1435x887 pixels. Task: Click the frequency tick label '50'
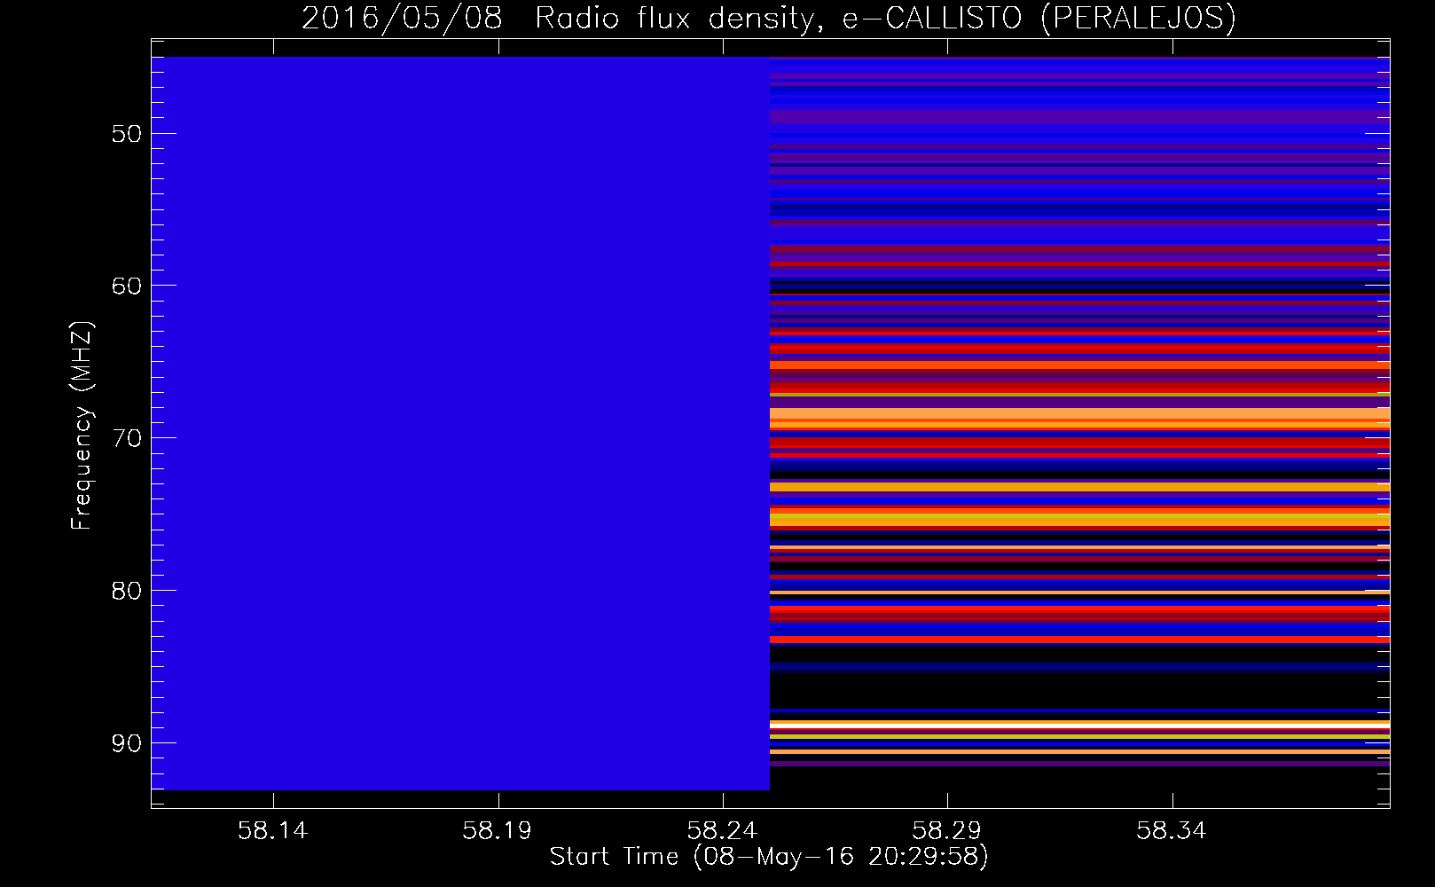(127, 134)
